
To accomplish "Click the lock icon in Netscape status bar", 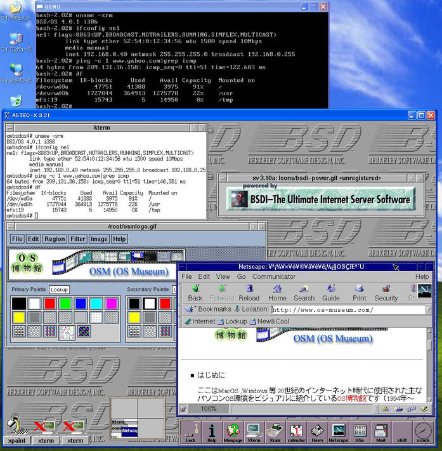I will tap(183, 408).
